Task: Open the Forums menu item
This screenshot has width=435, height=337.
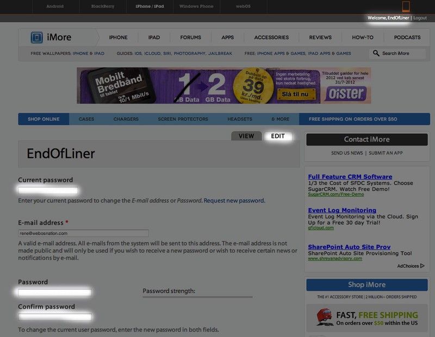Action: click(190, 37)
